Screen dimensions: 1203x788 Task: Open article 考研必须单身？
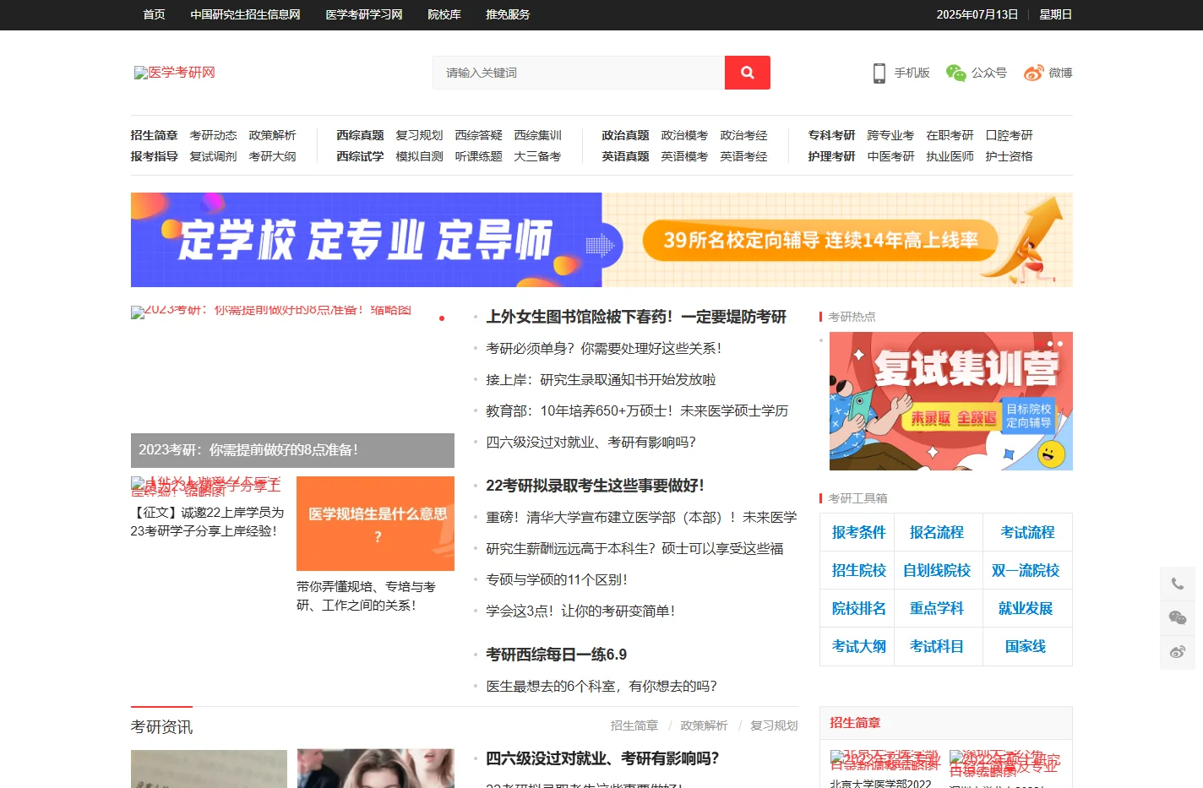604,348
